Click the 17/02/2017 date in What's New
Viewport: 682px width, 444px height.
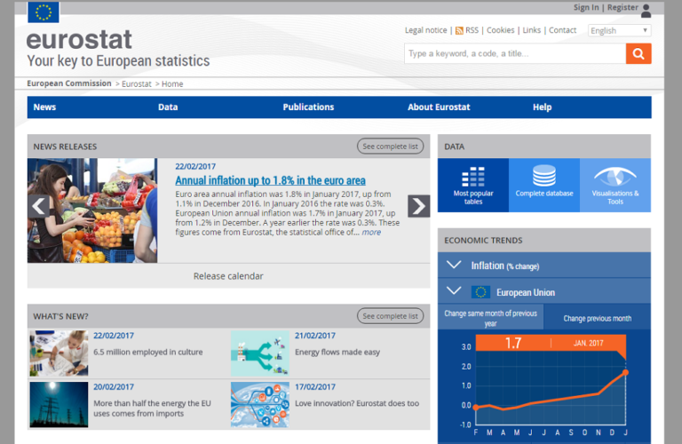315,387
